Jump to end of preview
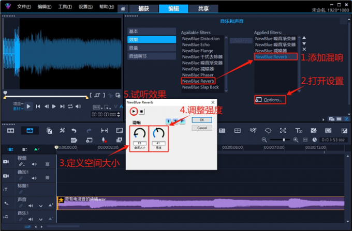The width and height of the screenshot is (352, 231). [62, 106]
